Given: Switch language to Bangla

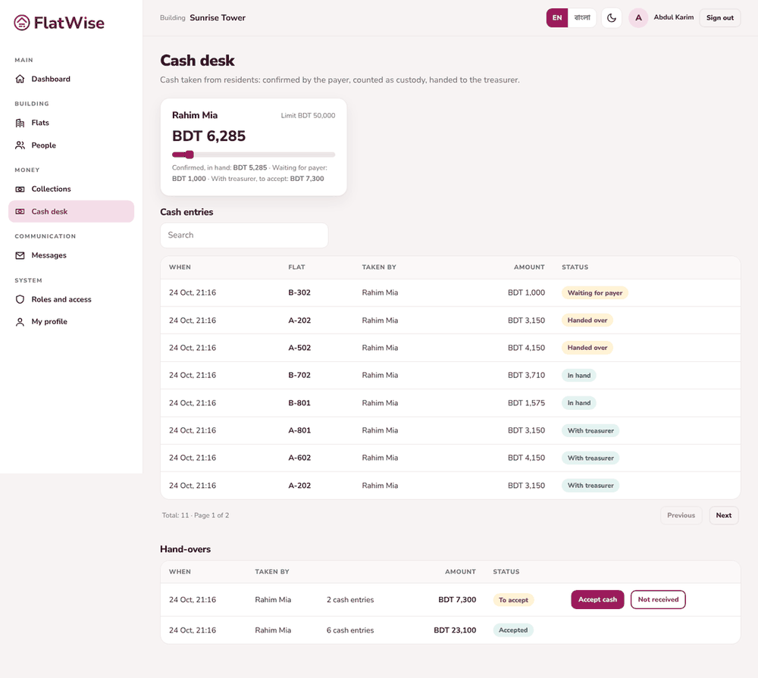Looking at the screenshot, I should point(582,18).
